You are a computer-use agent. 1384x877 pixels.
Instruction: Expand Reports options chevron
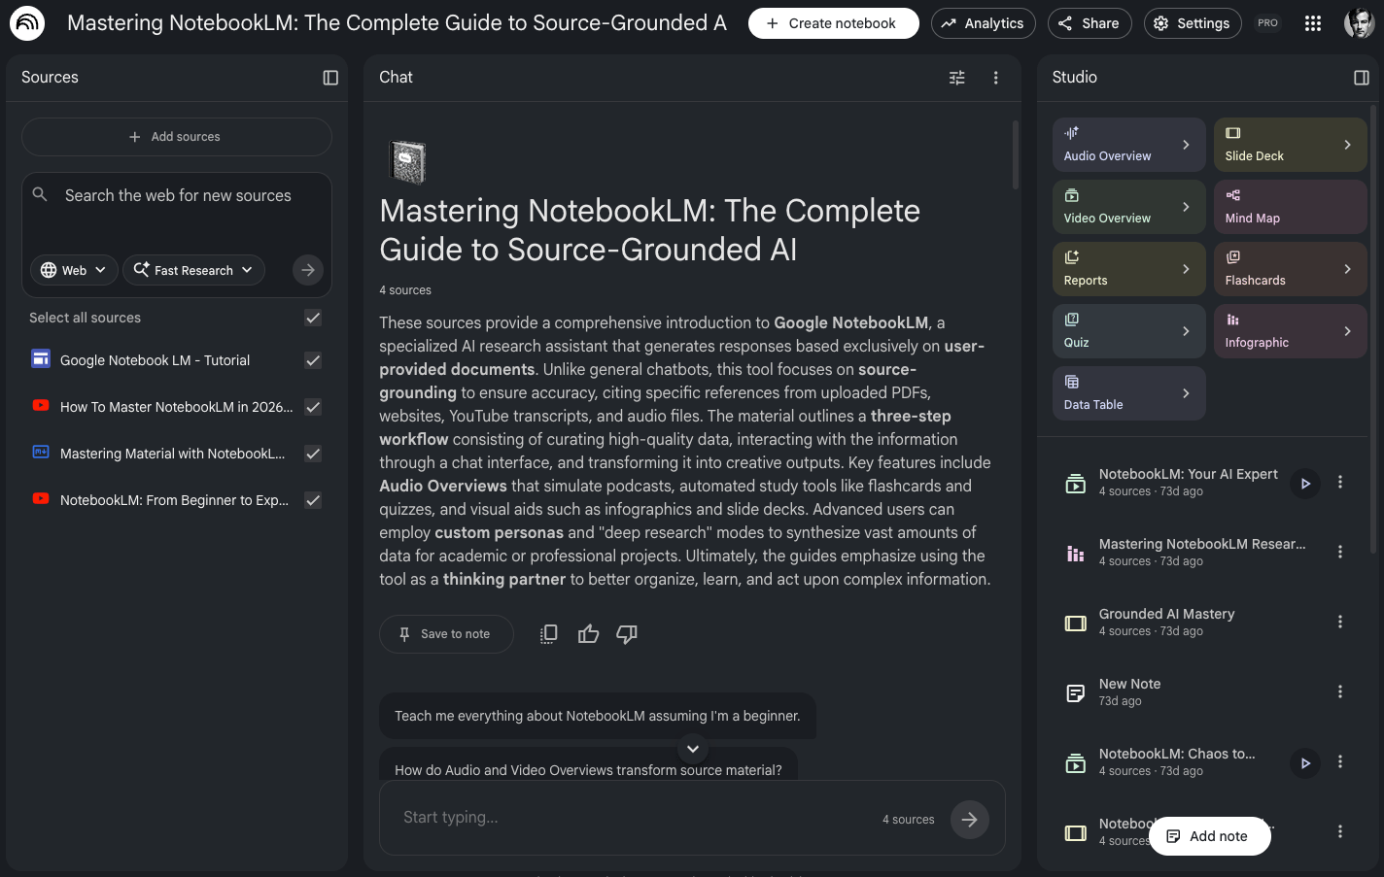(1186, 269)
